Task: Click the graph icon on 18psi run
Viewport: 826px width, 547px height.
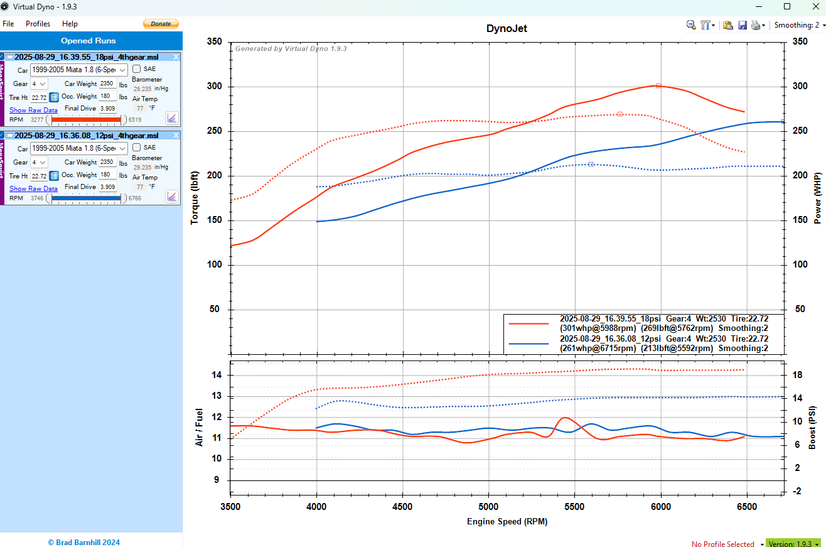Action: point(171,118)
